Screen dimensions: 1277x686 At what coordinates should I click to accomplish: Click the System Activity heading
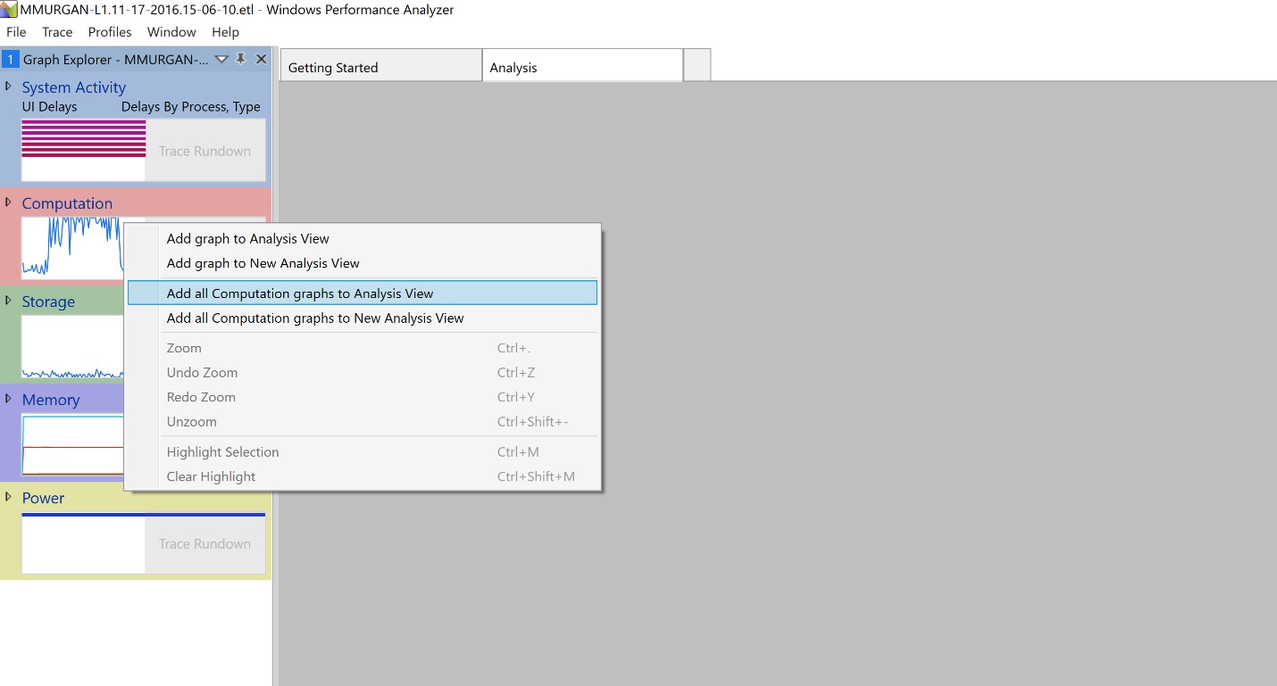point(74,87)
